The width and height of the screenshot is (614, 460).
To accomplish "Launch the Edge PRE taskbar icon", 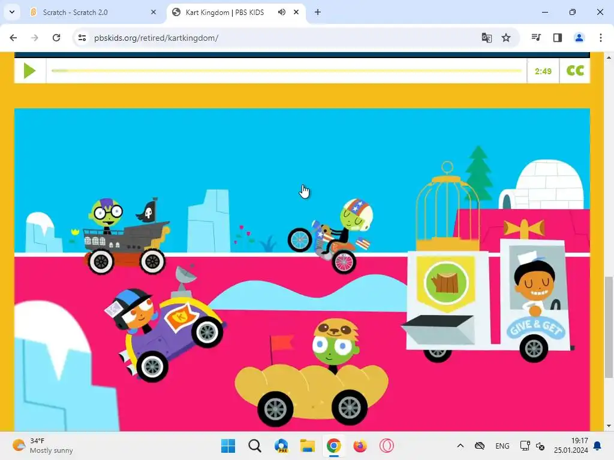I will 281,446.
